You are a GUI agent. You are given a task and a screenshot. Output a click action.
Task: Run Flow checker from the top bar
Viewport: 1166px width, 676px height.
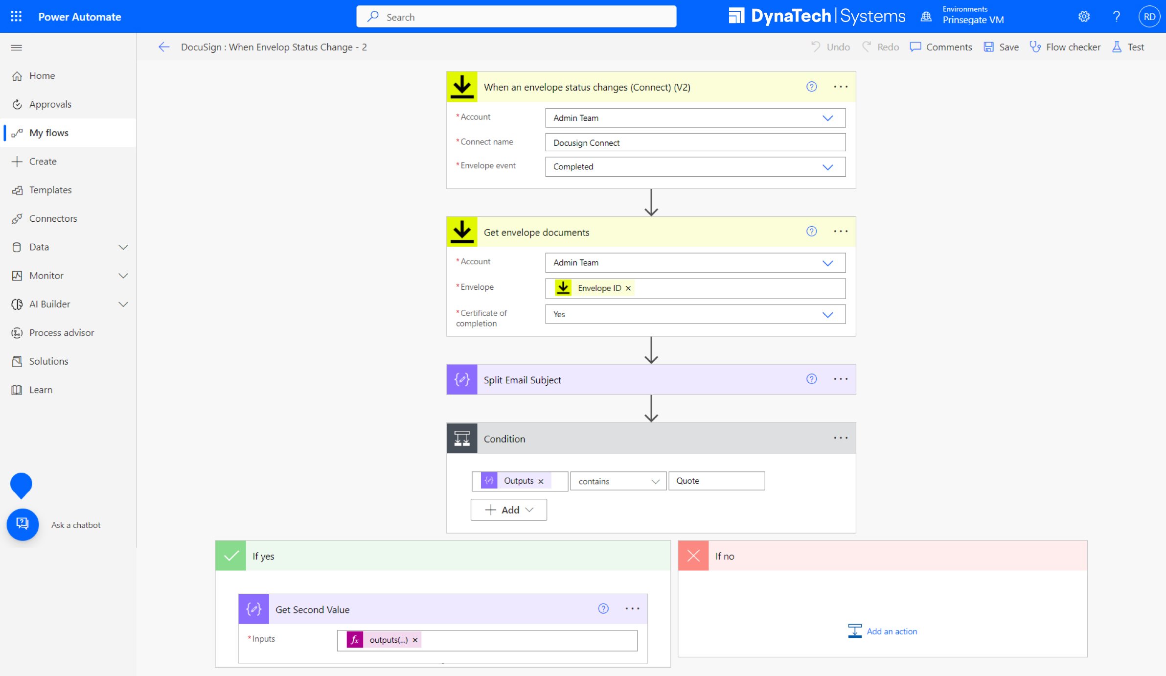coord(1065,47)
